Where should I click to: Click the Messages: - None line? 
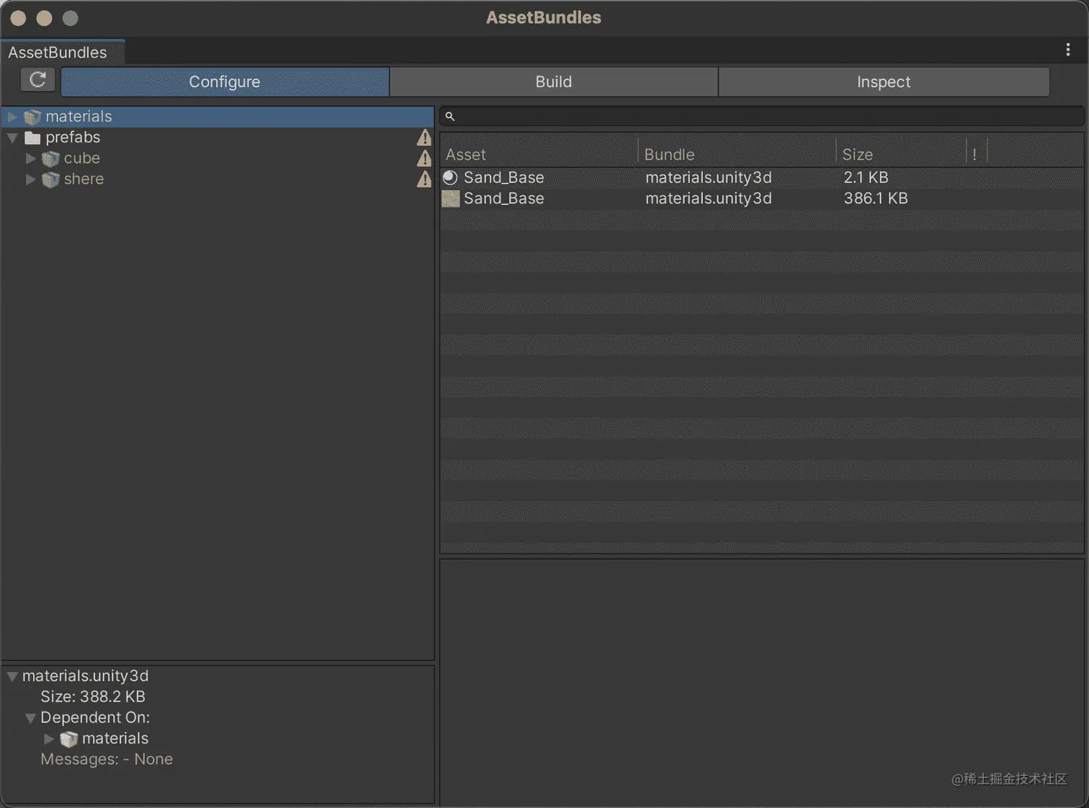pos(107,760)
